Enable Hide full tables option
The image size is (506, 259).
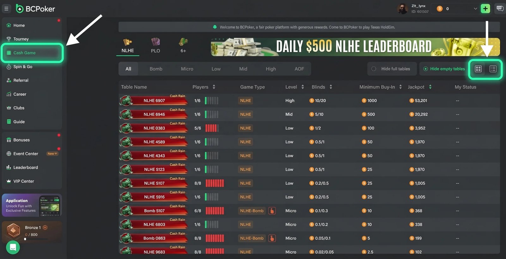(392, 69)
